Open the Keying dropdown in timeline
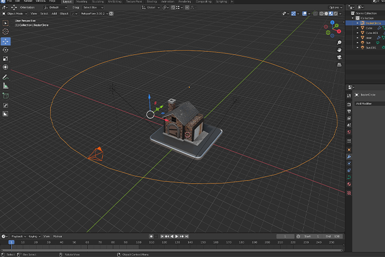385x257 pixels. 34,236
